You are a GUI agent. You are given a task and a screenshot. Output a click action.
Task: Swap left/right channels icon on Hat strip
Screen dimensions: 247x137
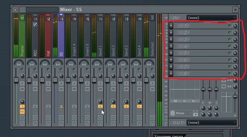point(48,89)
